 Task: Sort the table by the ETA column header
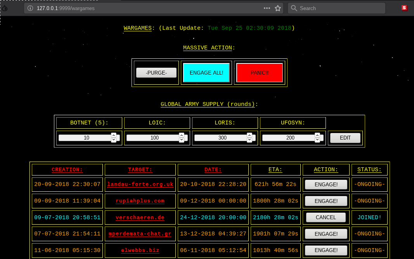coord(275,169)
